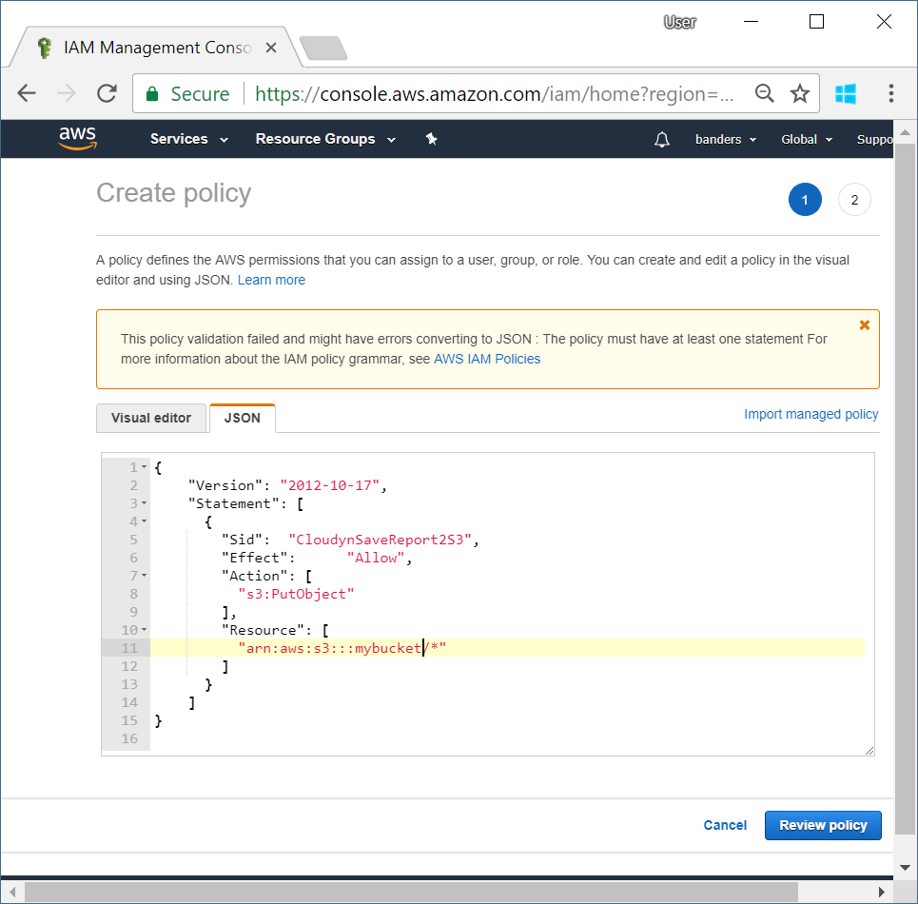The image size is (918, 904).
Task: Dismiss the validation warning with the orange X
Action: (864, 324)
